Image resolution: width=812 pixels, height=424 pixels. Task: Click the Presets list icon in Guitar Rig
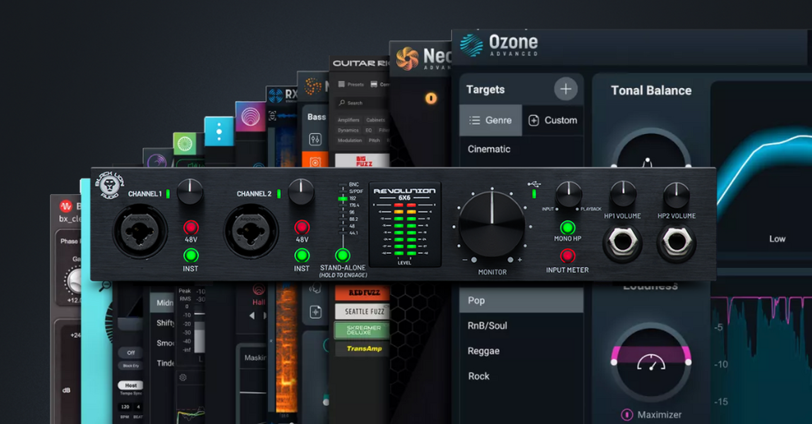click(x=341, y=84)
